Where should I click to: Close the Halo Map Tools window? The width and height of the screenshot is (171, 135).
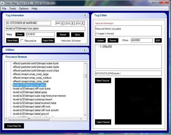pos(164,2)
